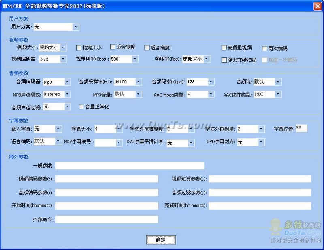Screen dimensions: 324x250
Task: Expand the 视频大小 dropdown
Action: (x=53, y=47)
